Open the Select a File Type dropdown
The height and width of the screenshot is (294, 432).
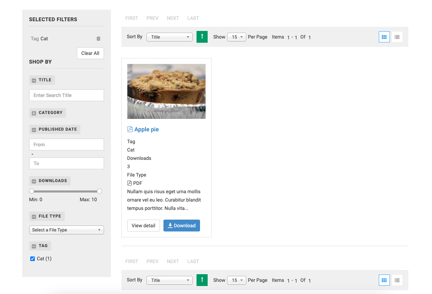coord(66,230)
